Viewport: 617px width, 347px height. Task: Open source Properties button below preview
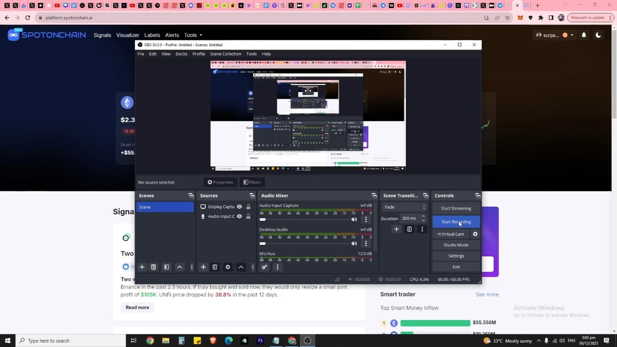pos(220,182)
